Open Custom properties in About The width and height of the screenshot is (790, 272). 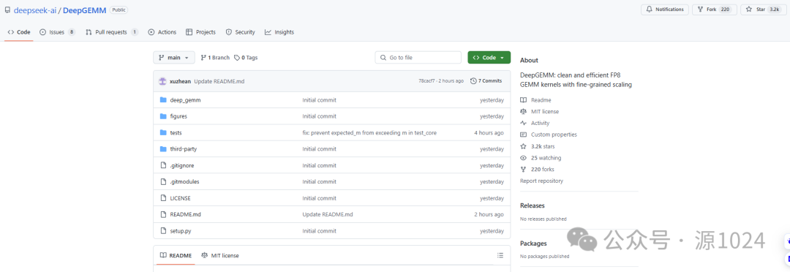pyautogui.click(x=549, y=135)
